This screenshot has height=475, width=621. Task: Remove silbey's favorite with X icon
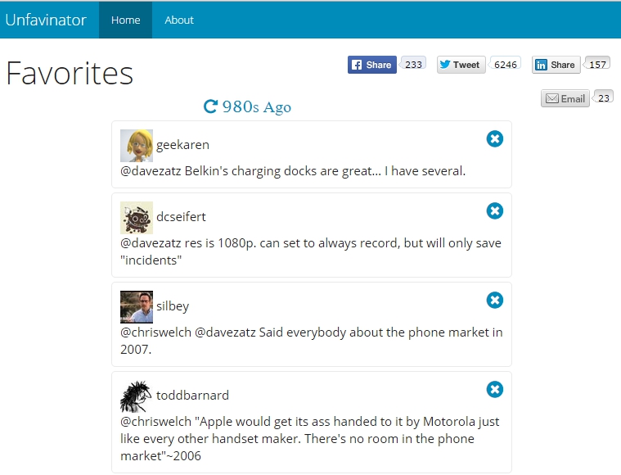pos(495,300)
